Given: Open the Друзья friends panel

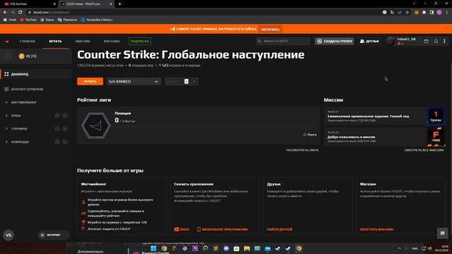Looking at the screenshot, I should point(369,41).
